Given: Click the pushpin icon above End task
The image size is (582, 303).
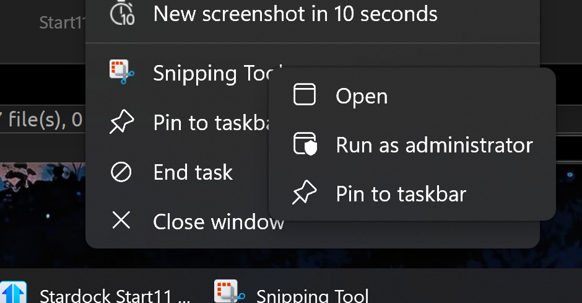Looking at the screenshot, I should pos(122,121).
